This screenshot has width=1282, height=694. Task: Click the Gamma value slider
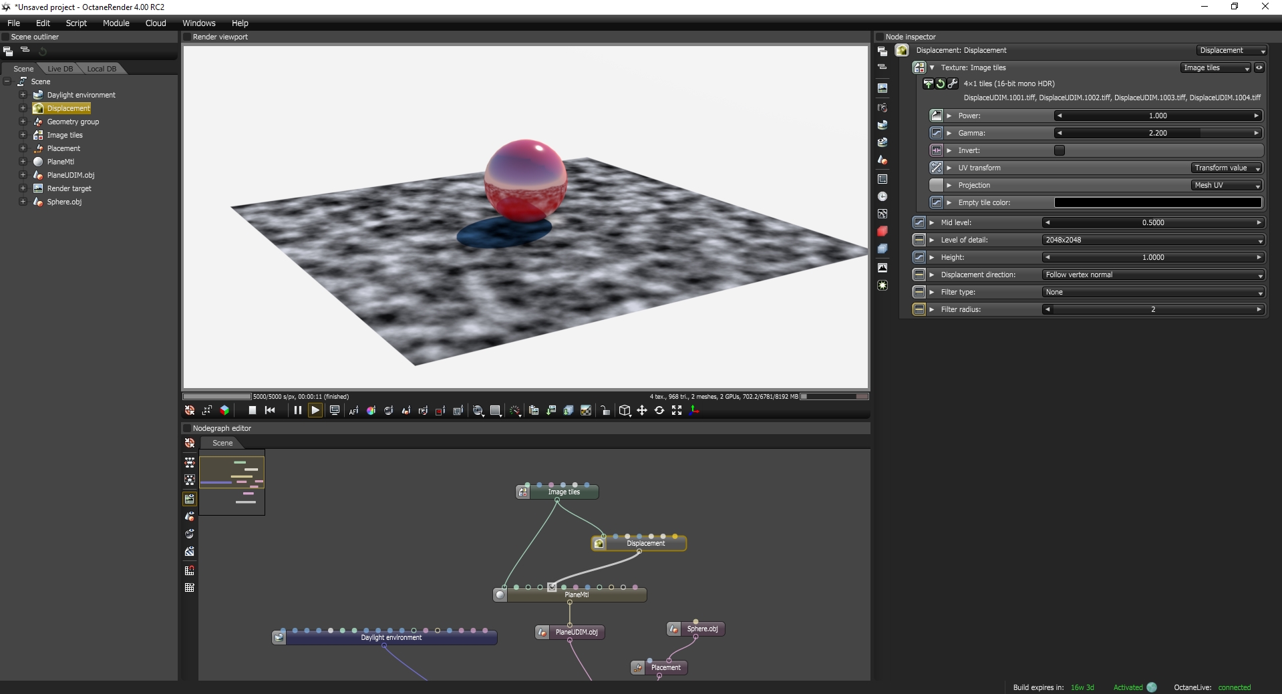pyautogui.click(x=1158, y=133)
